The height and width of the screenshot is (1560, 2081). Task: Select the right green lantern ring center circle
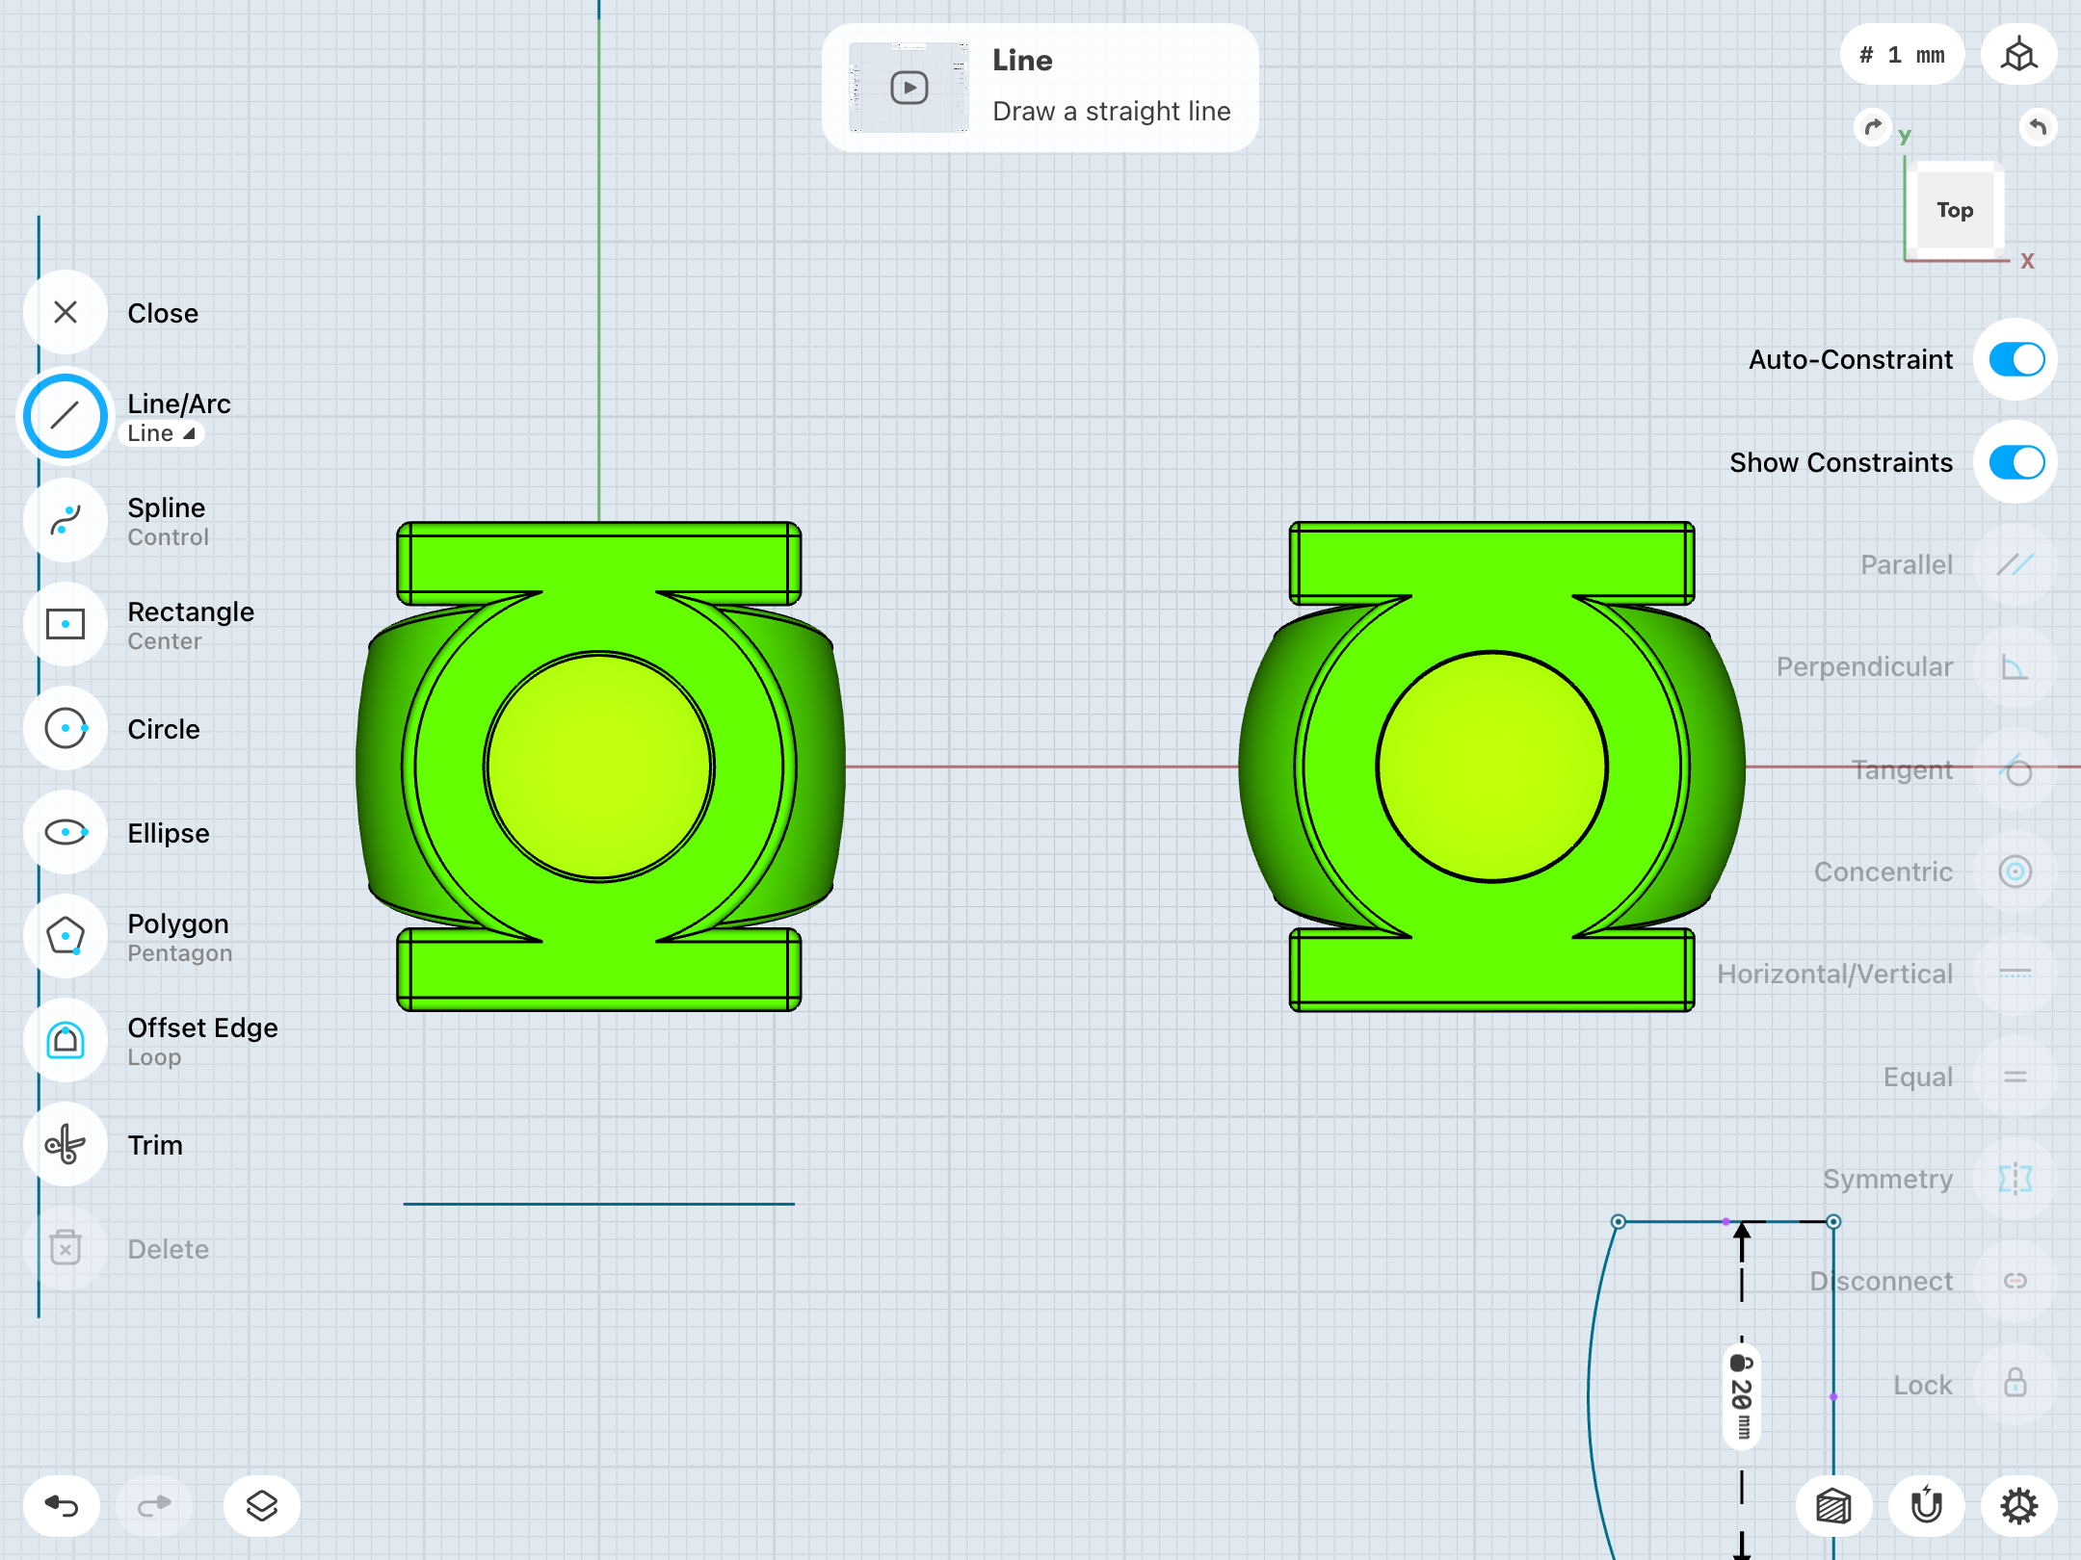(x=1492, y=767)
